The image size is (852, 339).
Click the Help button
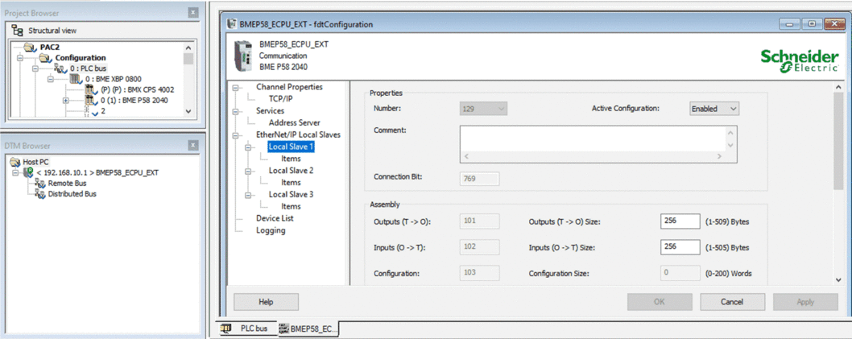(x=266, y=302)
